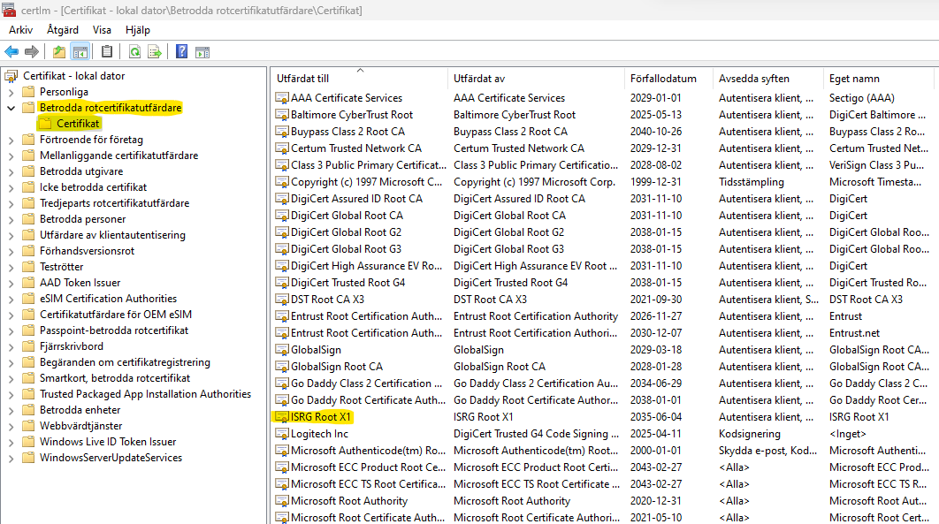Click the Refresh toolbar icon
Viewport: 939px width, 524px height.
[134, 52]
